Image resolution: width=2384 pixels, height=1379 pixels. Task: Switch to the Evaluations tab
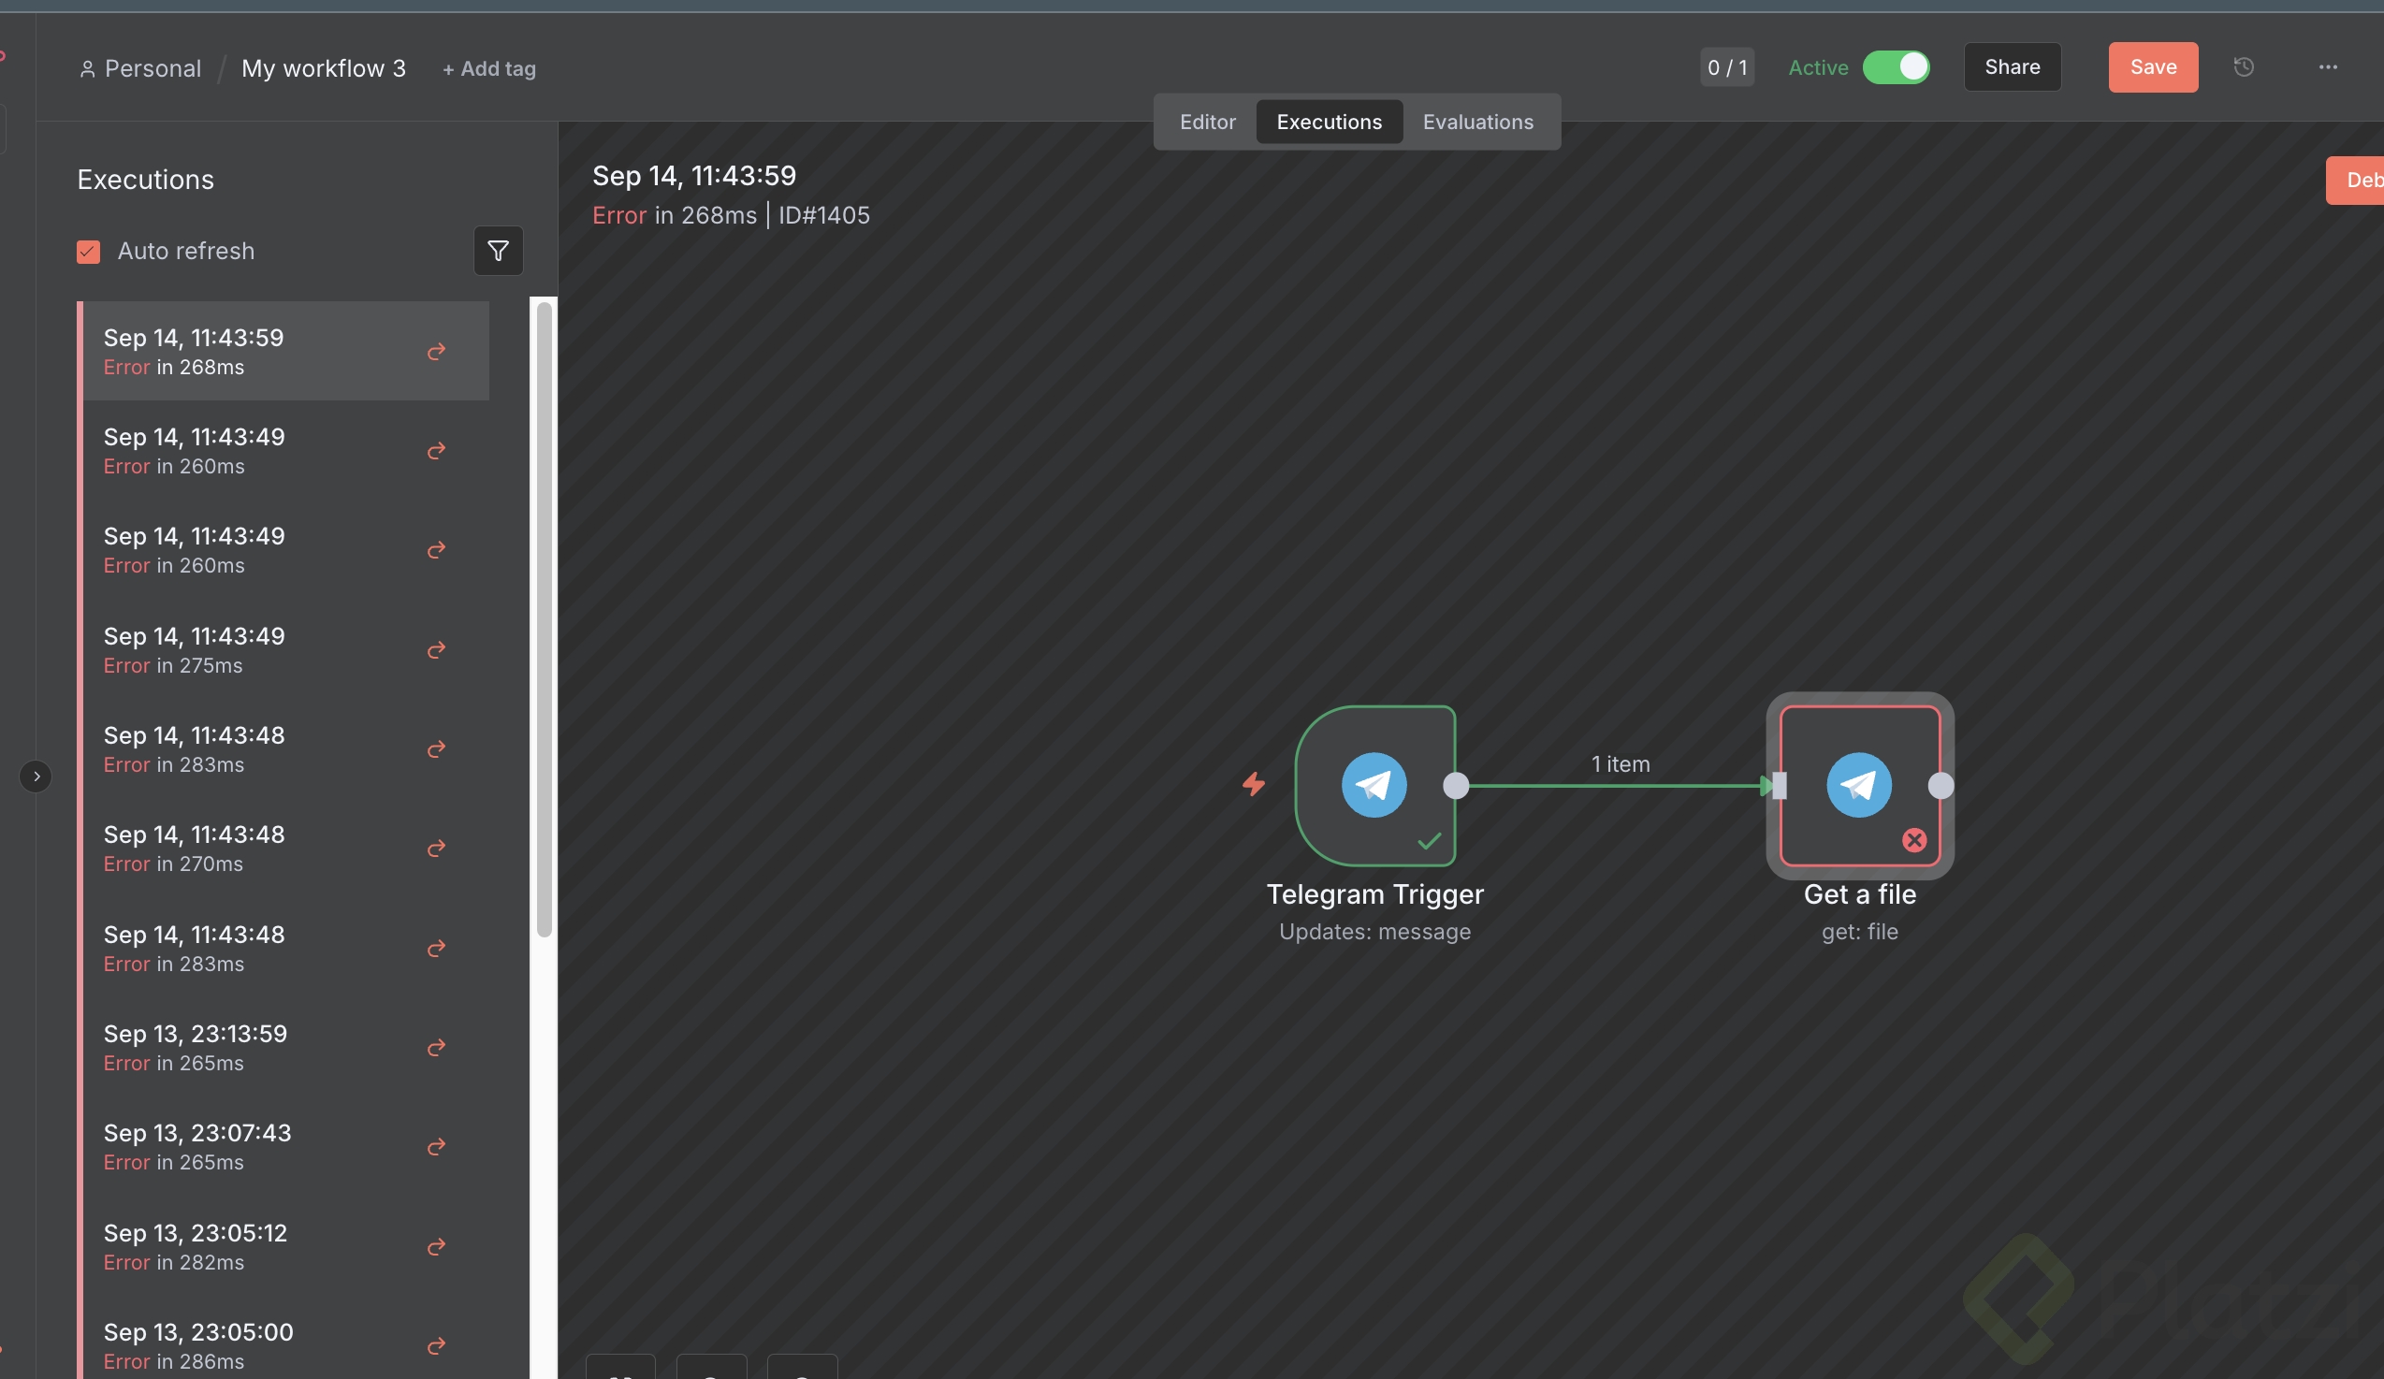pos(1477,122)
